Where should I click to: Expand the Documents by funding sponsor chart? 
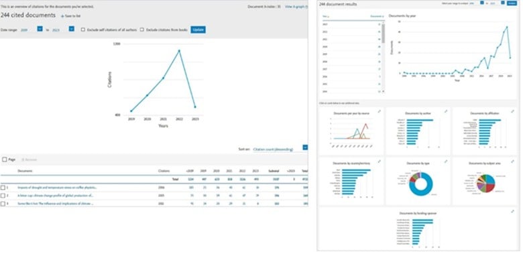pos(512,211)
